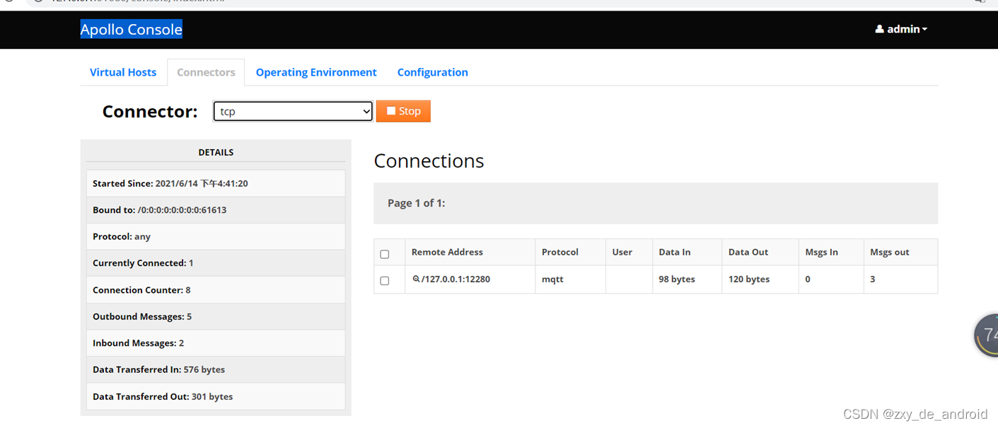
Task: Click the user icon beside admin
Action: pos(879,29)
